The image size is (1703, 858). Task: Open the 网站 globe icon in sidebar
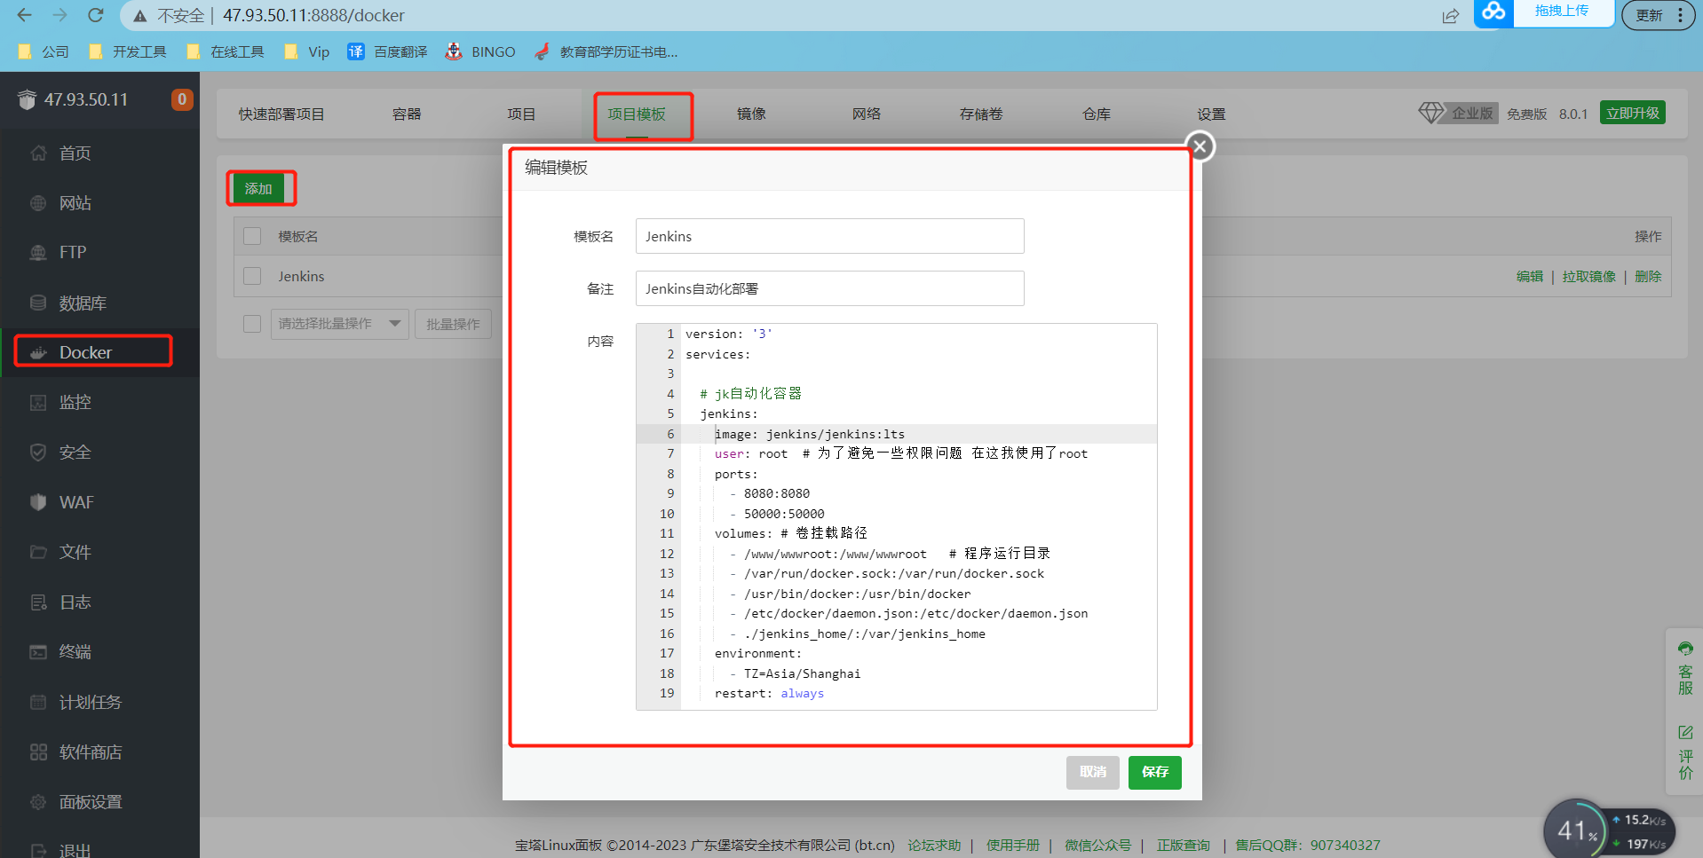click(38, 203)
